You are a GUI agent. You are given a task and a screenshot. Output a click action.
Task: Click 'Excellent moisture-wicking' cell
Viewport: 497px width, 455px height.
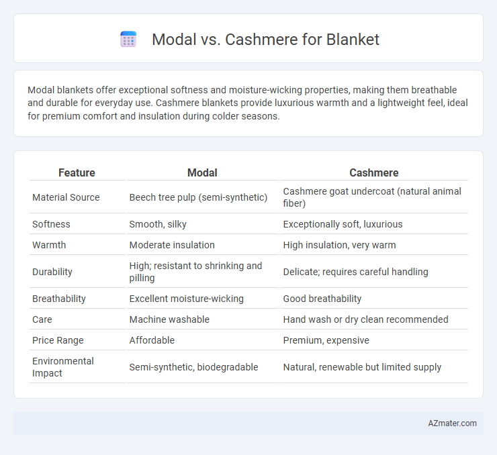tap(187, 299)
